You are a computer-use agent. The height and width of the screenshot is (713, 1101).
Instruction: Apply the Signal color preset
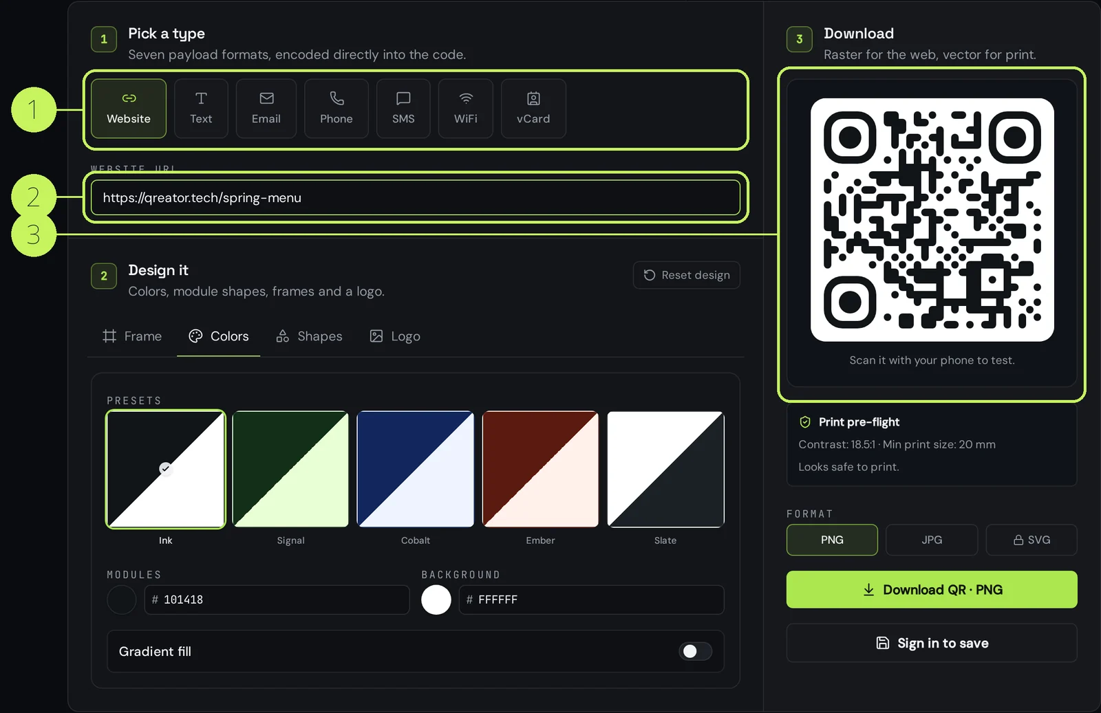click(x=290, y=470)
